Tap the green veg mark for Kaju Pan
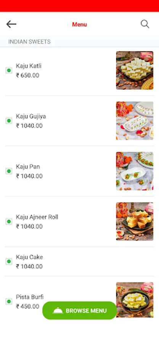The width and height of the screenshot is (159, 344). point(9,171)
